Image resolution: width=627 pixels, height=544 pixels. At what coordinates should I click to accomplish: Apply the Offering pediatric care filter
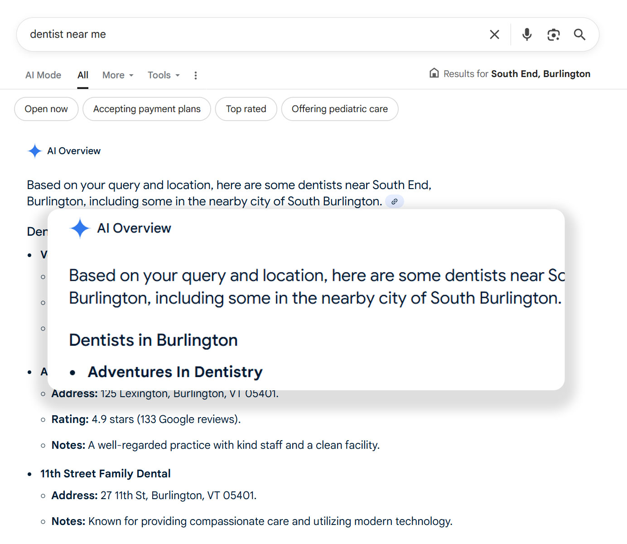[340, 109]
